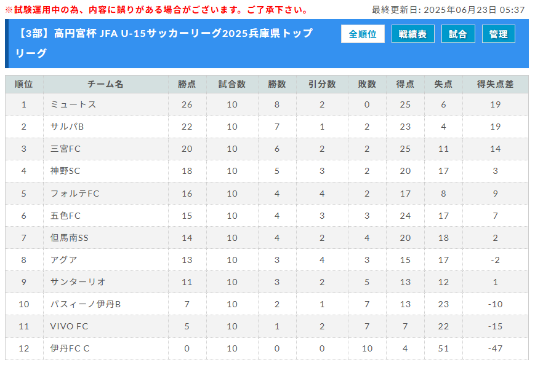
Task: Switch to the 戦績表 tab
Action: pos(413,34)
